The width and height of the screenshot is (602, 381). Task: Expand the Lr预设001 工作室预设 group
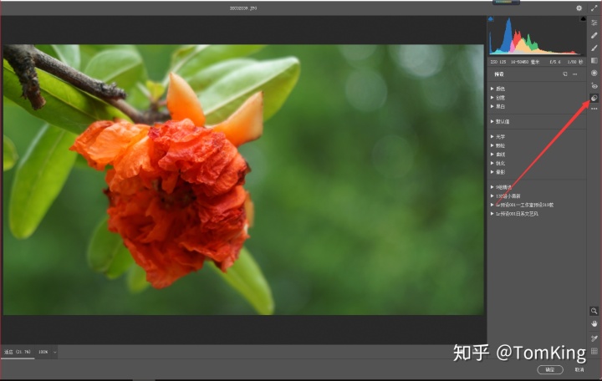tap(522, 205)
